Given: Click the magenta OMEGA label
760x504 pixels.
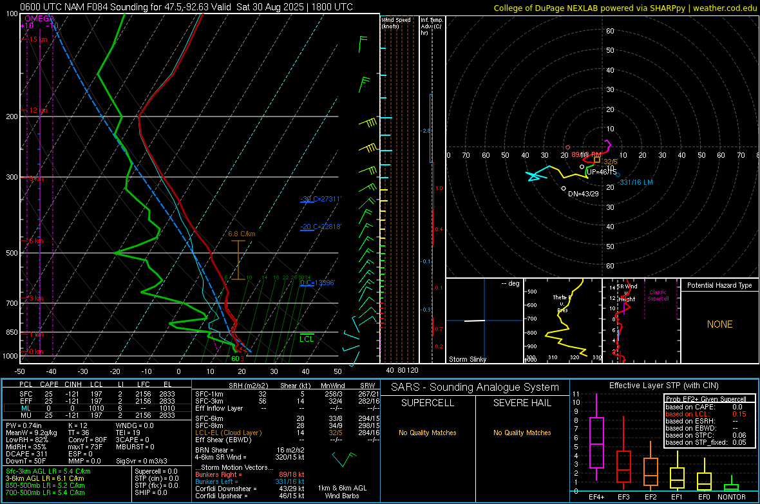Looking at the screenshot, I should 39,19.
